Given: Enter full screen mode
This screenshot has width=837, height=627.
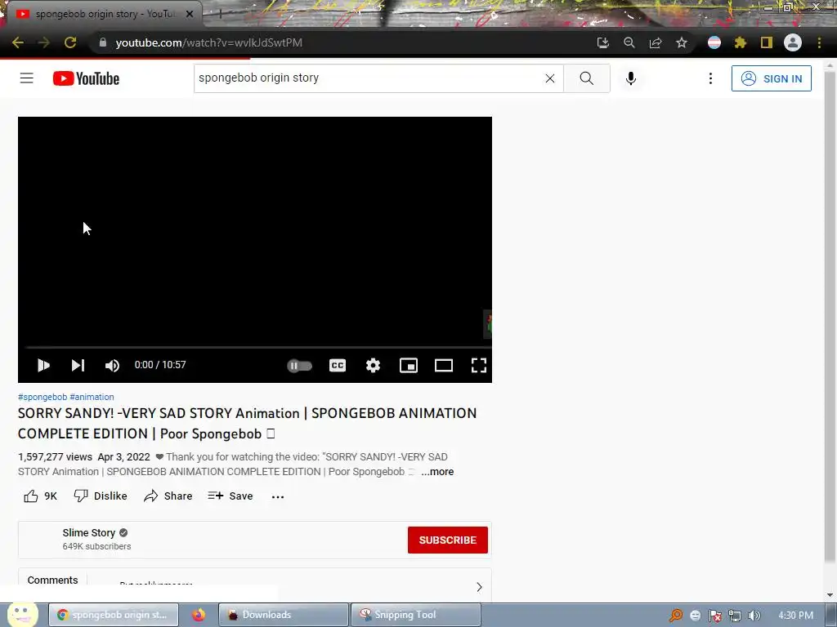Looking at the screenshot, I should click(x=479, y=365).
